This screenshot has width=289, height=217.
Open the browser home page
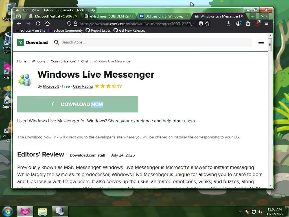47,24
